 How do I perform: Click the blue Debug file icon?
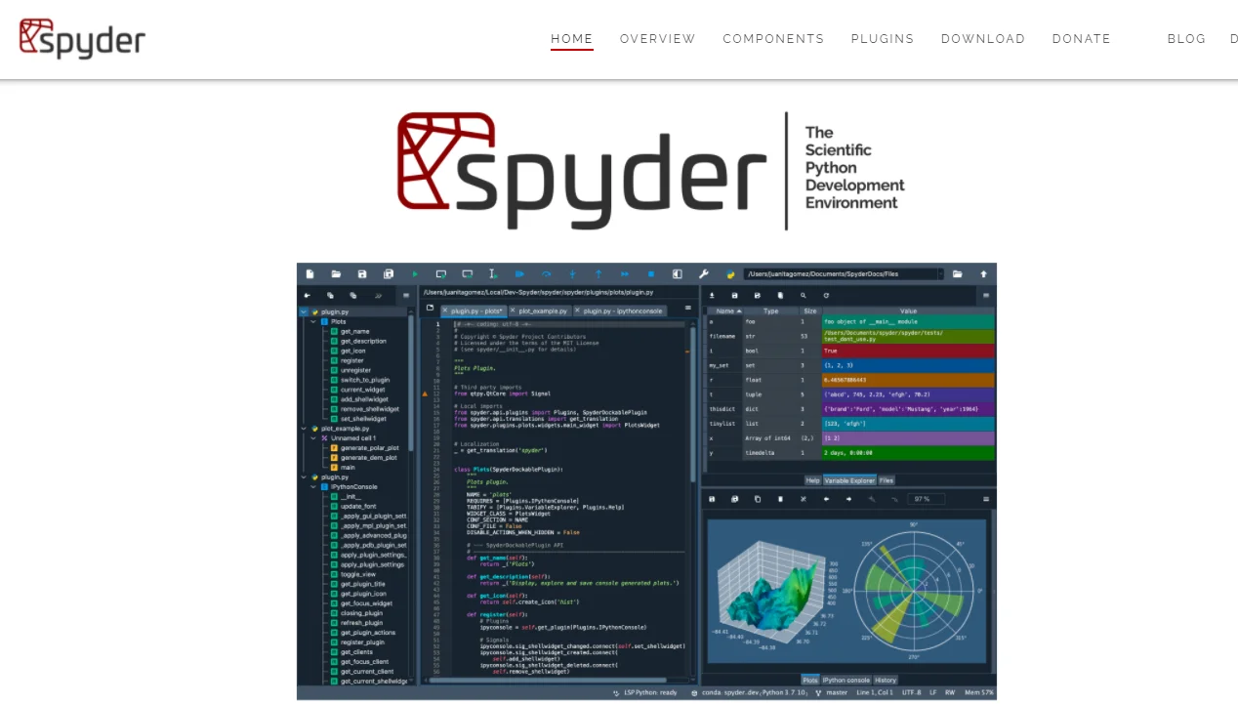[520, 274]
